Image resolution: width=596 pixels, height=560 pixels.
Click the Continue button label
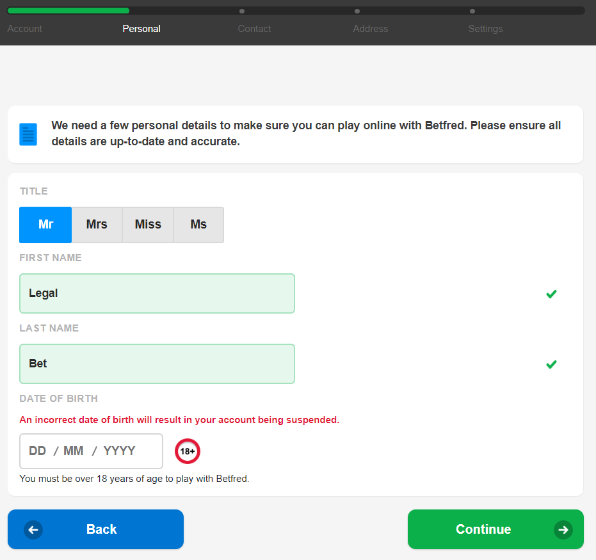(483, 529)
